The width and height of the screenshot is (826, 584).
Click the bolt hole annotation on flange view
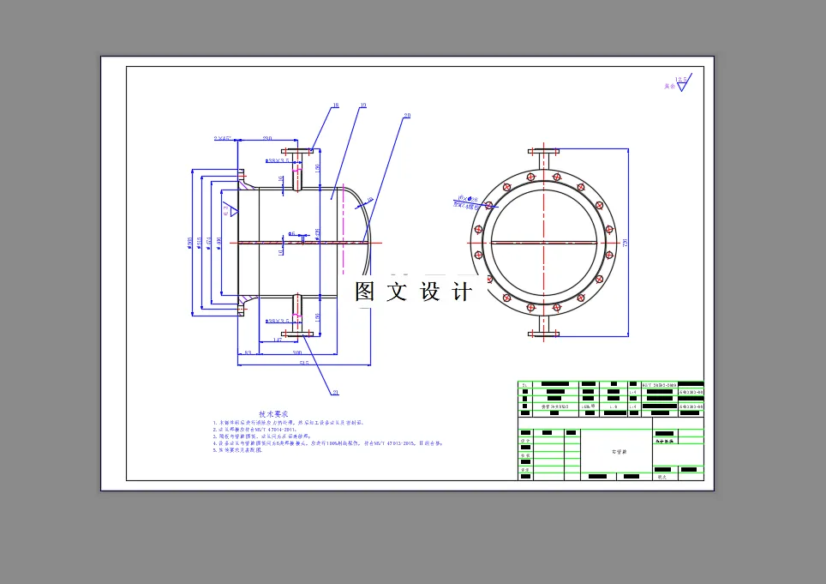point(467,202)
